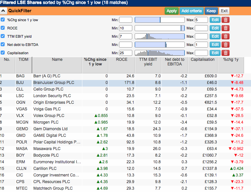Delete the ROCE criterion with trash icon
The height and width of the screenshot is (192, 251).
click(226, 28)
